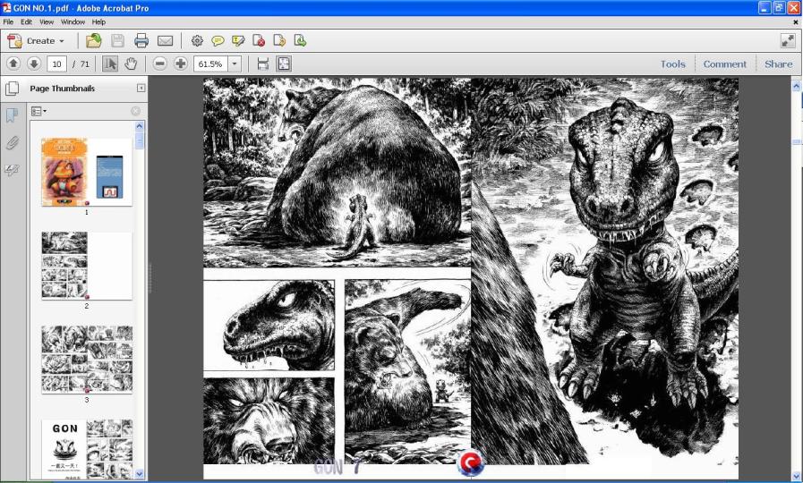Click the delete page icon
The height and width of the screenshot is (483, 803).
(x=259, y=40)
